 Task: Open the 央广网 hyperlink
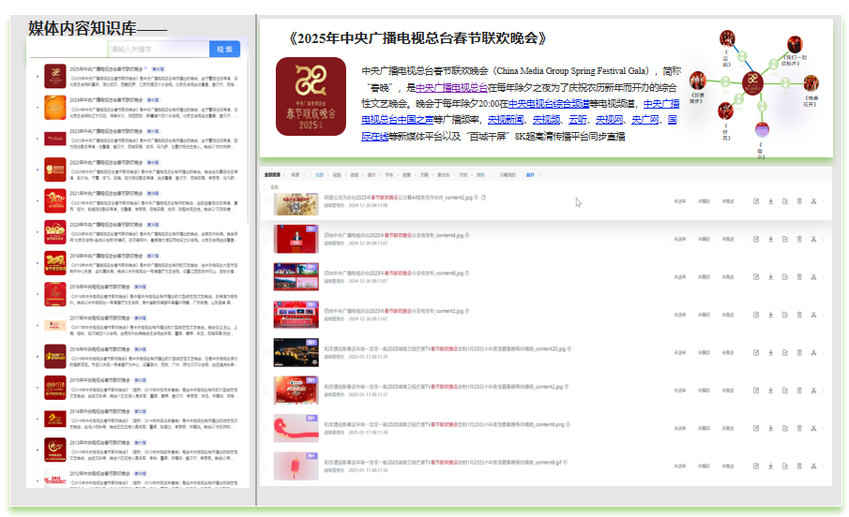[644, 120]
